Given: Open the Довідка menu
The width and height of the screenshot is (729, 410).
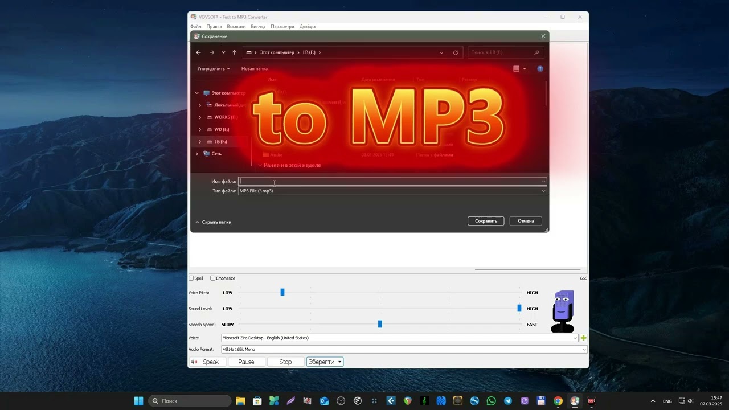Looking at the screenshot, I should click(x=307, y=27).
